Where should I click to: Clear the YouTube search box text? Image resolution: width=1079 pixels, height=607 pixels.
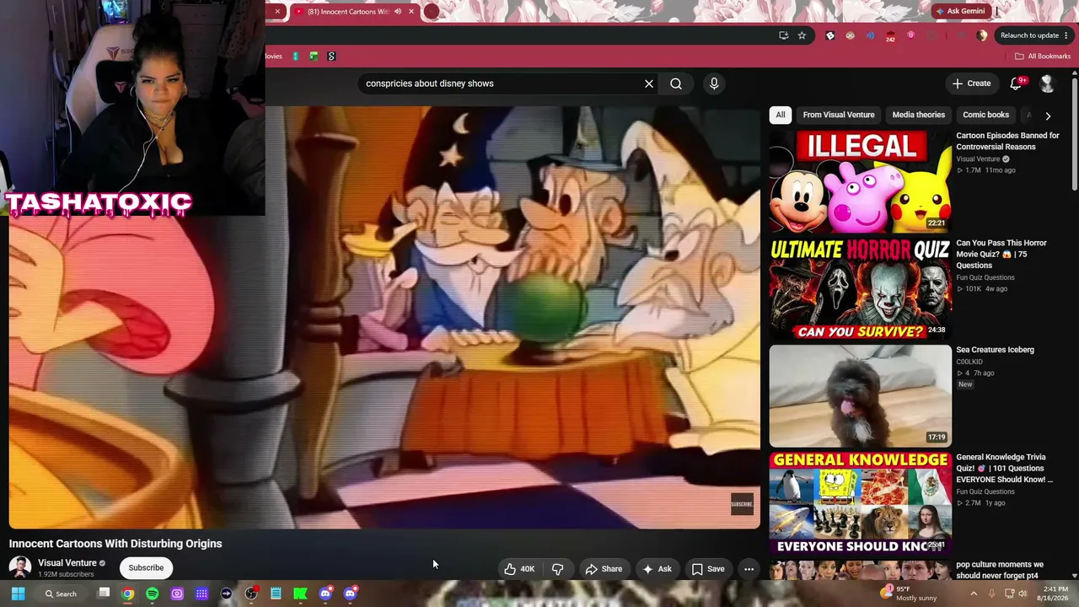pos(649,83)
